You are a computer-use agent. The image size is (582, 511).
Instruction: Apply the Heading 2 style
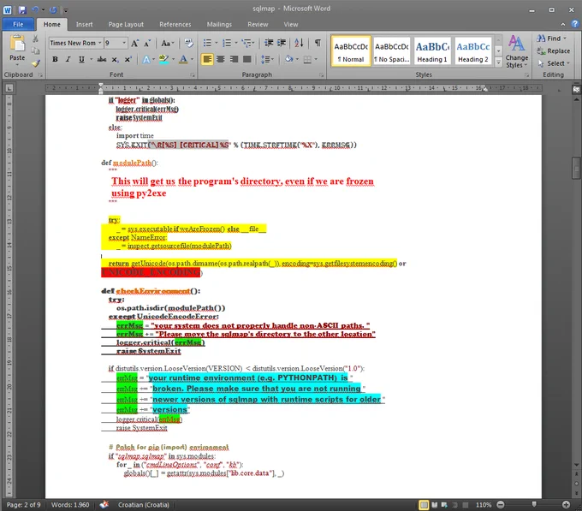coord(472,51)
